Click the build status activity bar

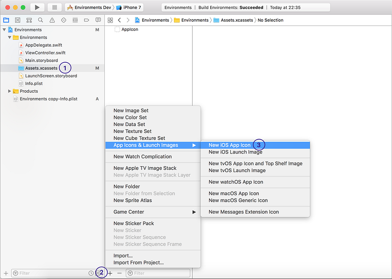coord(246,7)
